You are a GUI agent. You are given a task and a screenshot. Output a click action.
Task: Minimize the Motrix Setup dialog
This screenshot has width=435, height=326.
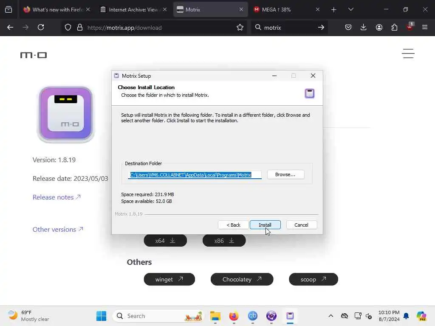(274, 76)
